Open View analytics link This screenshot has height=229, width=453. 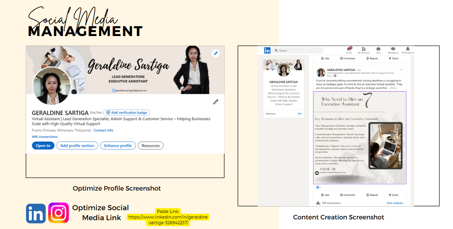tap(395, 203)
